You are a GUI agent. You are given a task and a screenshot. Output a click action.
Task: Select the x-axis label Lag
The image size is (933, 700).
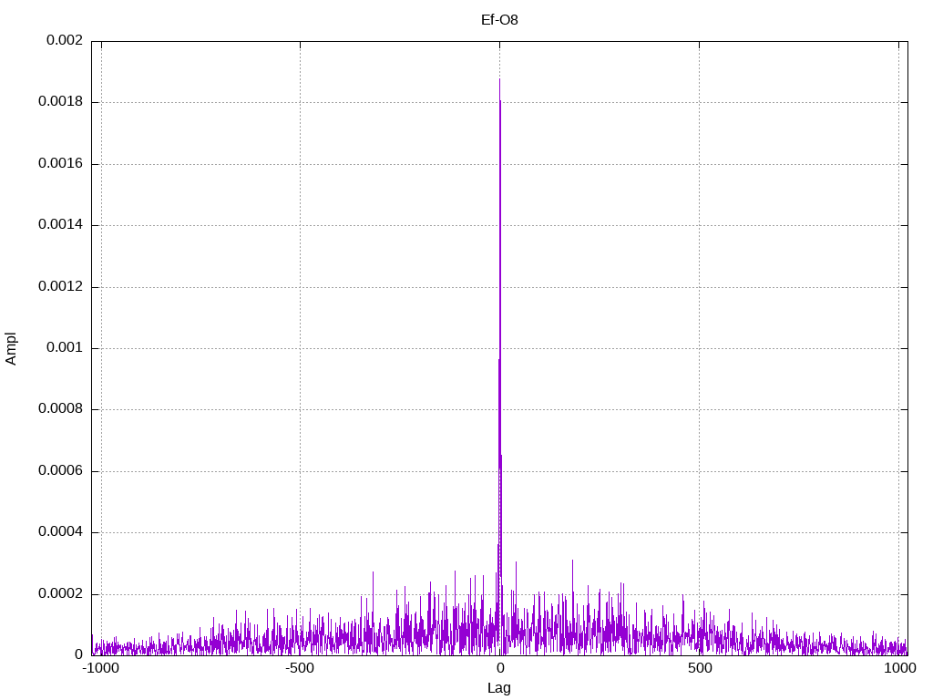click(x=498, y=688)
